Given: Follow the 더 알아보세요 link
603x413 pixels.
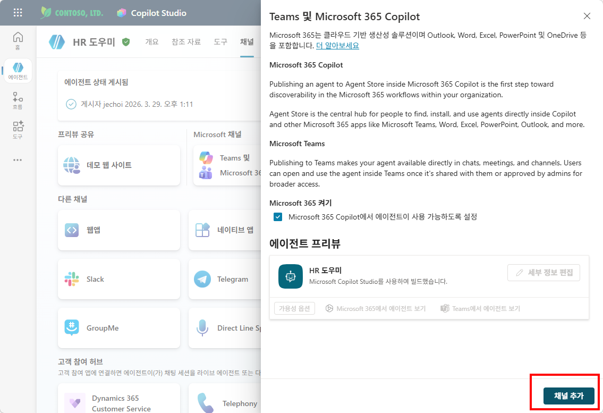Looking at the screenshot, I should click(337, 45).
